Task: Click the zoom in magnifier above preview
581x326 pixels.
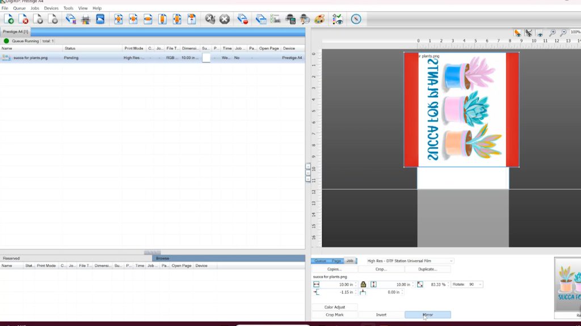Action: pyautogui.click(x=552, y=33)
